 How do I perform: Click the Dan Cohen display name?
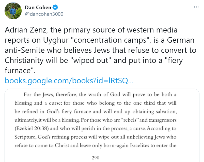[38, 8]
